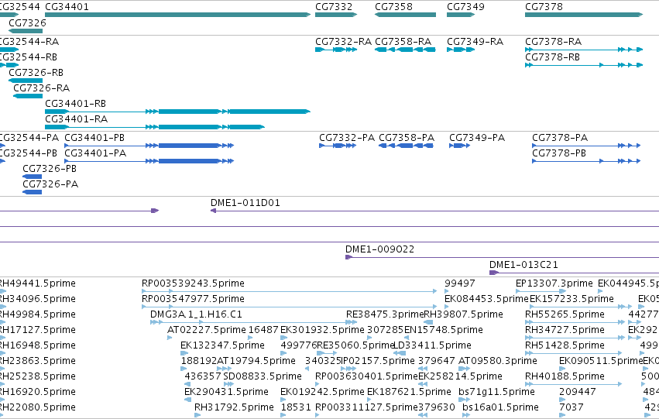Click EST EK084453.5prime

pos(486,299)
